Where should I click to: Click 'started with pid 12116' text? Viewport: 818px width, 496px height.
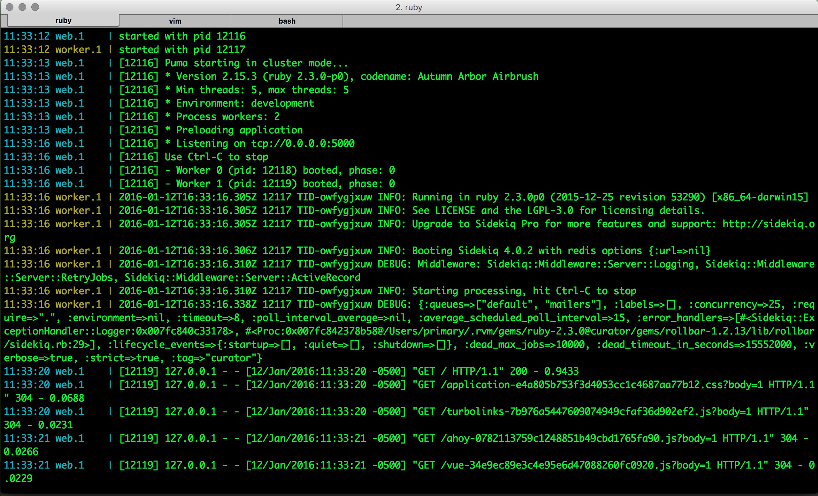point(182,36)
